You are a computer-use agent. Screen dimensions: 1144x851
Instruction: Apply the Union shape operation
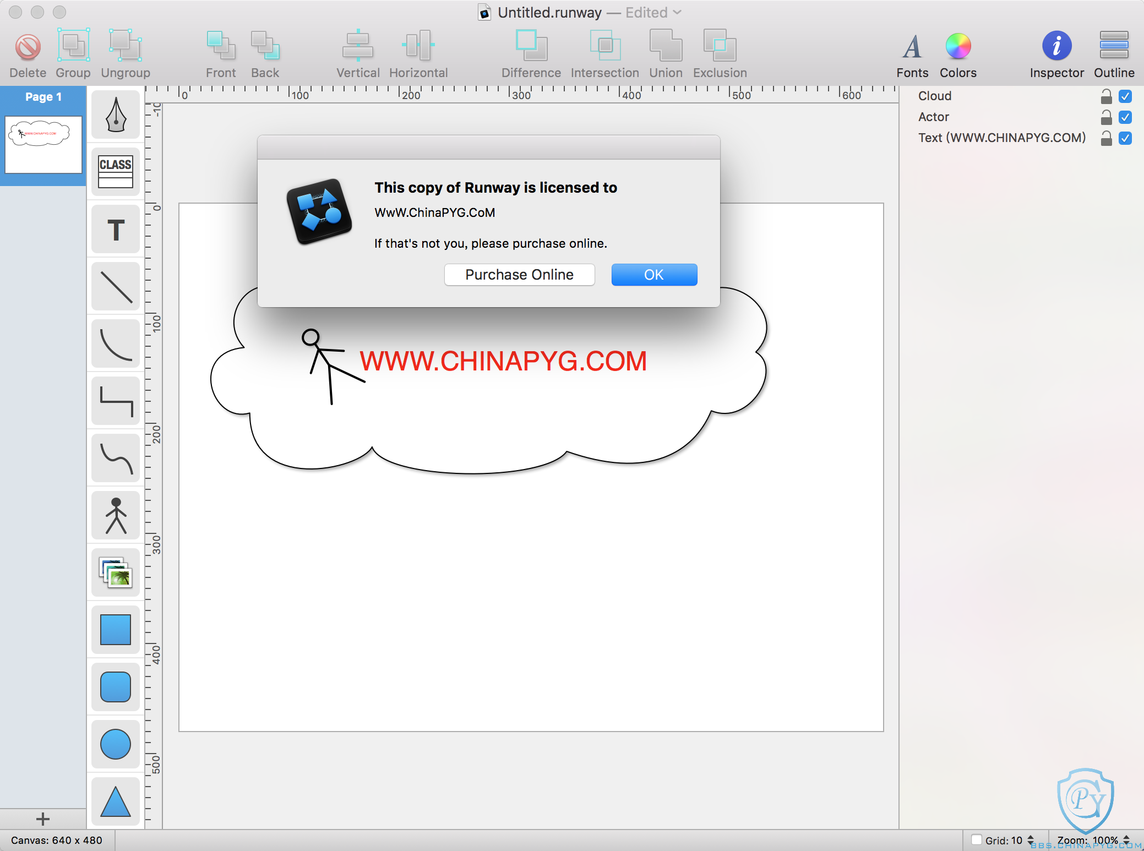666,46
